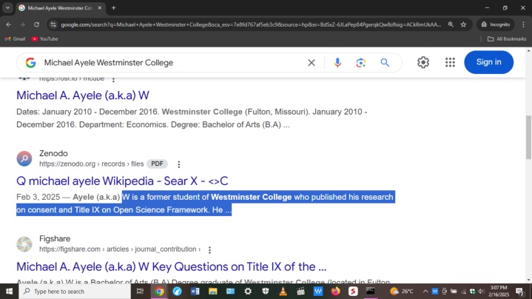
Task: Open Chrome's three-dot menu
Action: [x=523, y=24]
